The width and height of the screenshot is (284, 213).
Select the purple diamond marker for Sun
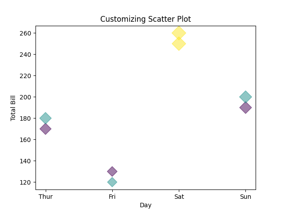click(x=245, y=108)
